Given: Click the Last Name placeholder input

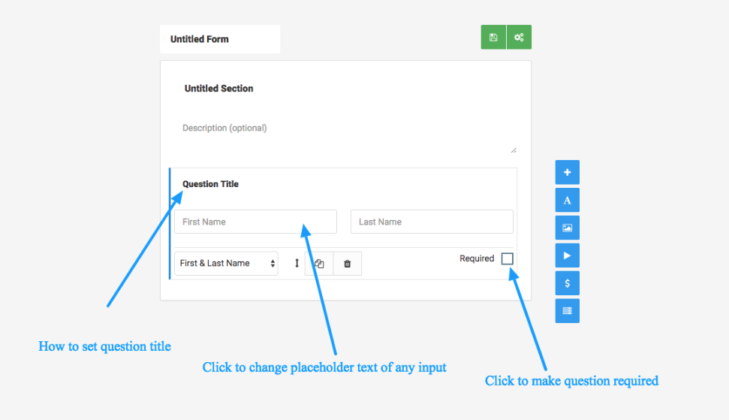Looking at the screenshot, I should click(x=432, y=222).
